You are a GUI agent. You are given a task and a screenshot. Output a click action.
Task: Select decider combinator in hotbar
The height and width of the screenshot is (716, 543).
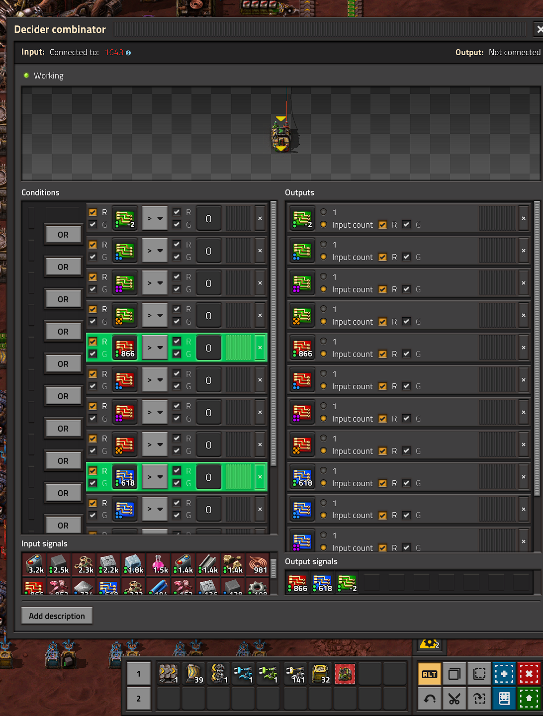[345, 674]
